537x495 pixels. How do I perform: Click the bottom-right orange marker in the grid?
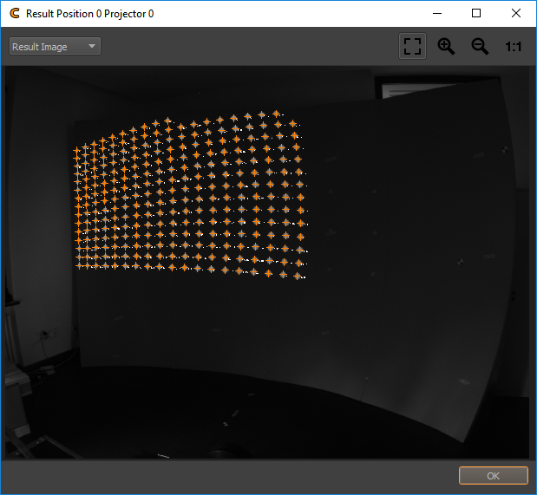[x=297, y=276]
